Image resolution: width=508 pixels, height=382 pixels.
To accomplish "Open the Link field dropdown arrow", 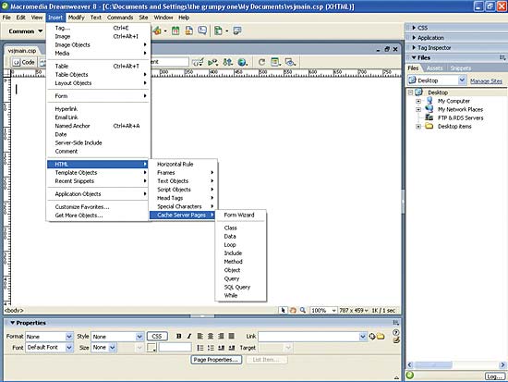I will (x=363, y=337).
